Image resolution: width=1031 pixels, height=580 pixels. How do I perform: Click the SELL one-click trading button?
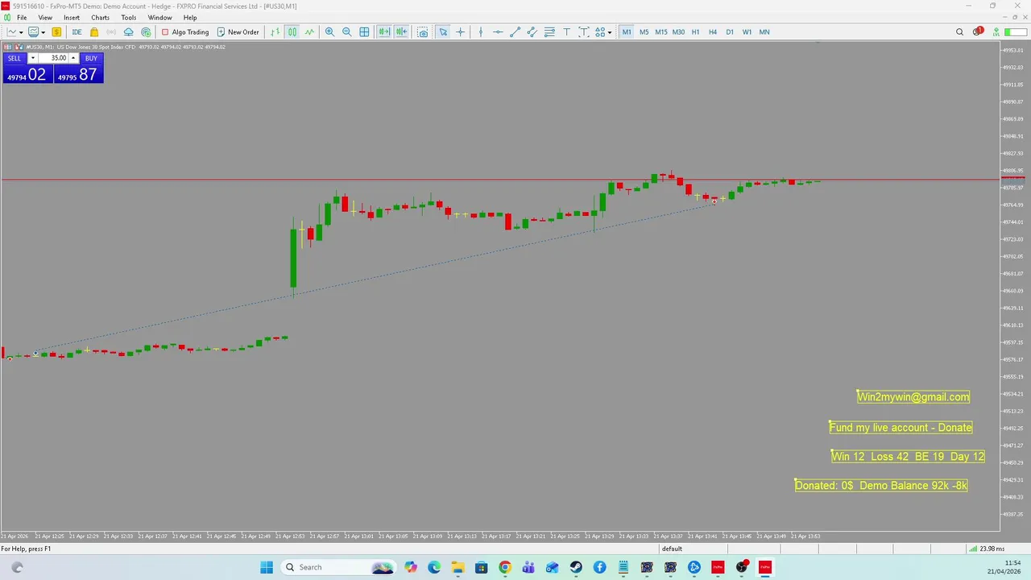pyautogui.click(x=14, y=58)
